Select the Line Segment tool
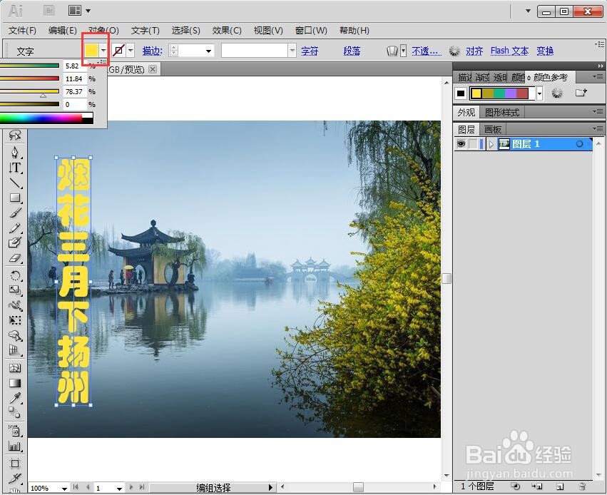Viewport: 607px width, 495px height. click(x=15, y=183)
